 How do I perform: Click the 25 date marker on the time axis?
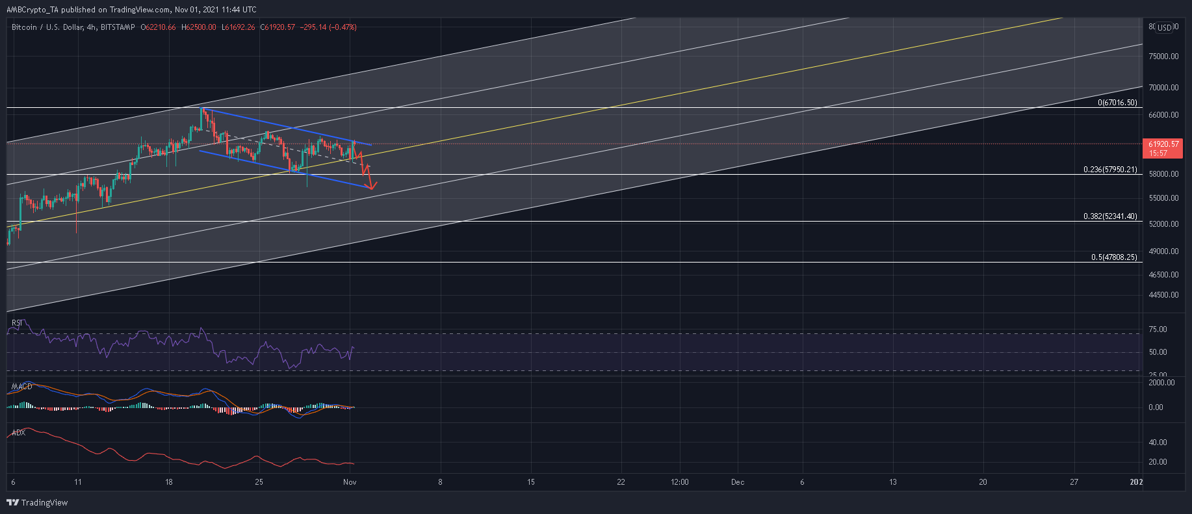point(259,482)
